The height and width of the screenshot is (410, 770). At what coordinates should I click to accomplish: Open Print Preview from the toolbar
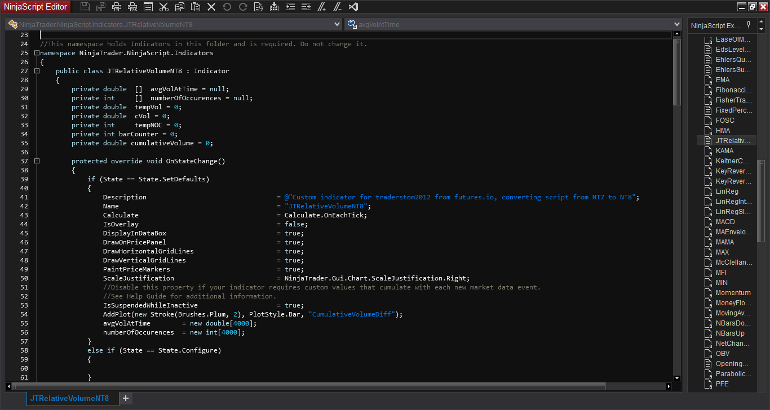[132, 7]
